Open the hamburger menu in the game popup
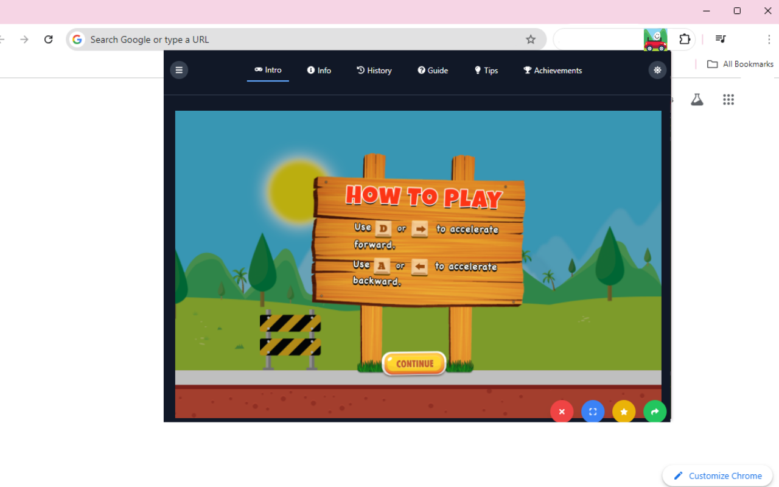 click(x=179, y=70)
